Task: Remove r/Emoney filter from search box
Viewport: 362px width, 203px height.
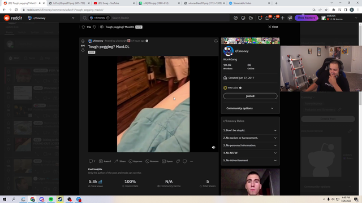Action: pyautogui.click(x=108, y=18)
